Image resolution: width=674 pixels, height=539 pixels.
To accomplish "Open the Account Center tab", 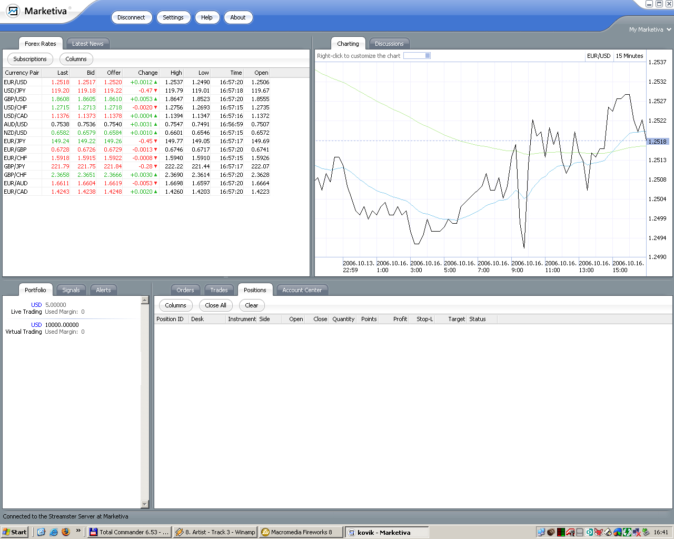I will tap(302, 290).
